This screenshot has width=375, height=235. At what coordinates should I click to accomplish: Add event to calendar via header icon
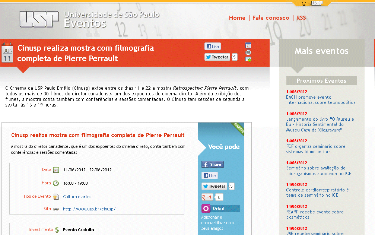(248, 45)
